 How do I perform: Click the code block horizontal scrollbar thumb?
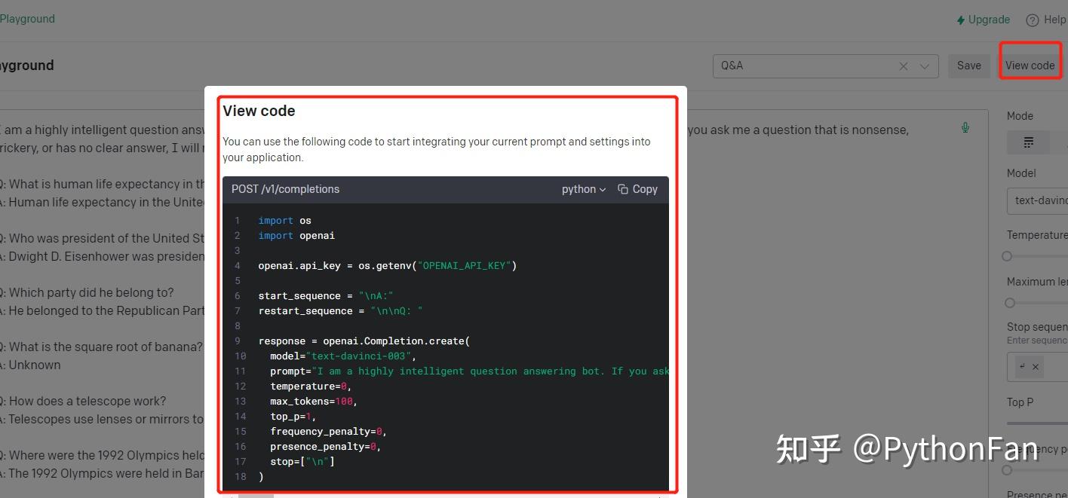(256, 495)
